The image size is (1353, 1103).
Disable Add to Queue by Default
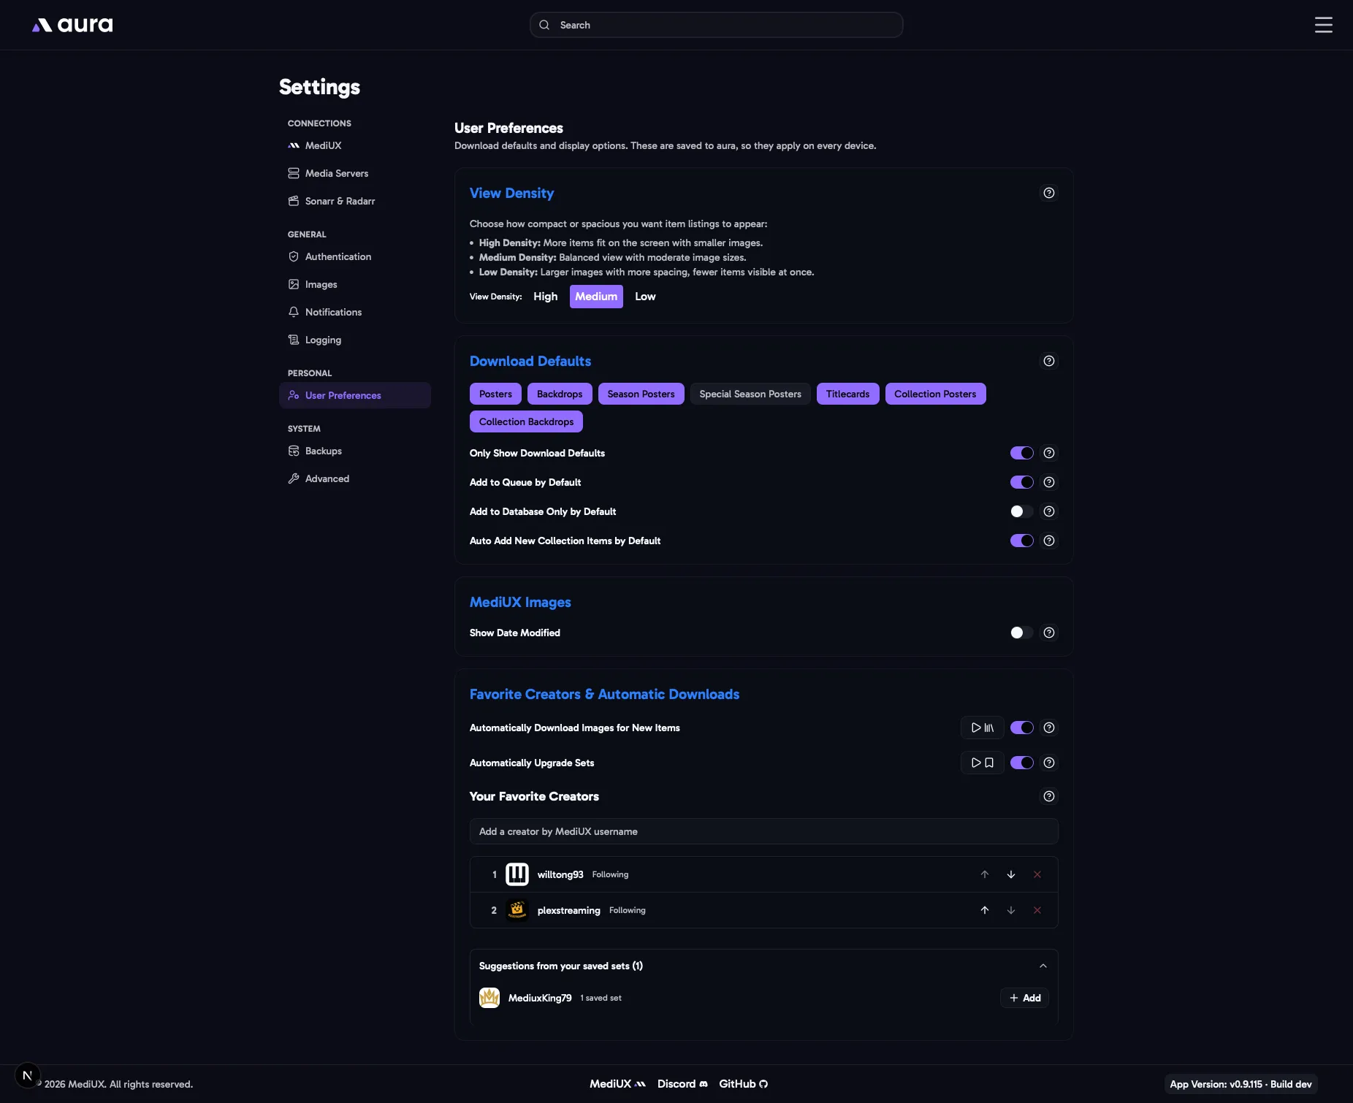coord(1021,482)
